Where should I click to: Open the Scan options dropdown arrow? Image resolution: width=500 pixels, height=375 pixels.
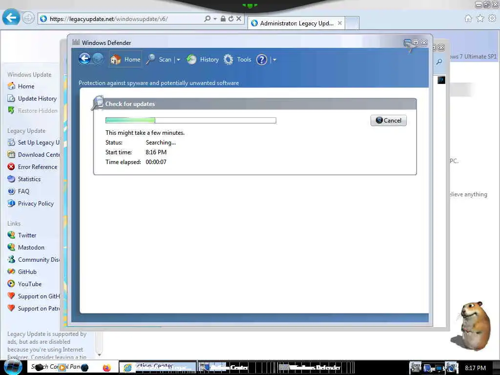tap(178, 60)
